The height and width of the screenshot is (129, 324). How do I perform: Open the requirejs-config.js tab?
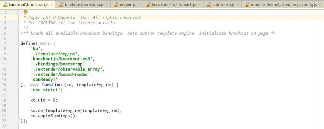(x=283, y=5)
